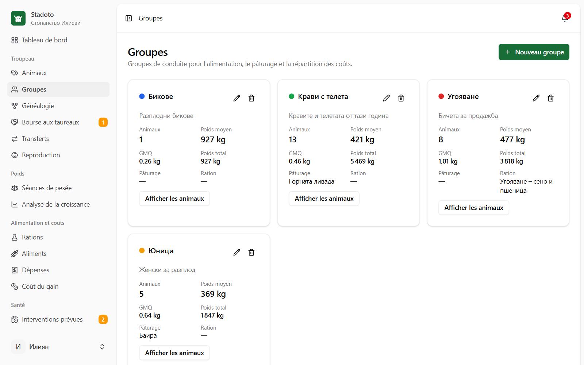This screenshot has height=365, width=584.
Task: Show animals of the Угояване group
Action: coord(474,208)
